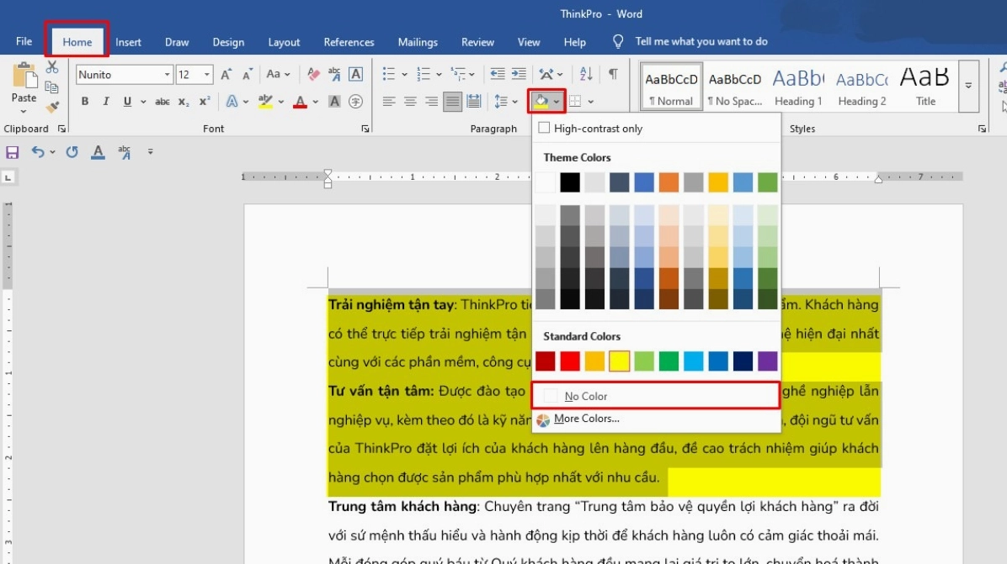Open the font size 12 dropdown
1007x564 pixels.
click(207, 74)
